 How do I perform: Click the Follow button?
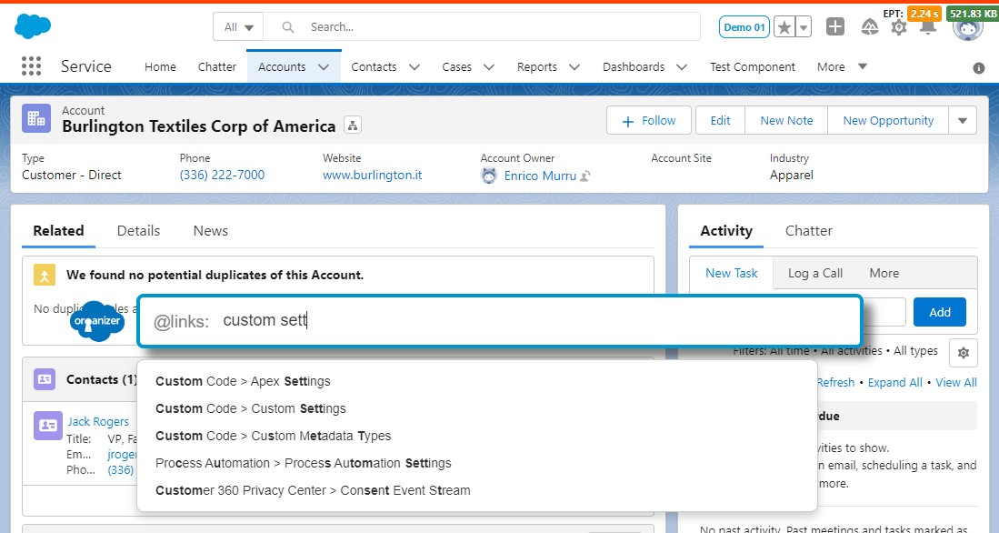tap(649, 120)
